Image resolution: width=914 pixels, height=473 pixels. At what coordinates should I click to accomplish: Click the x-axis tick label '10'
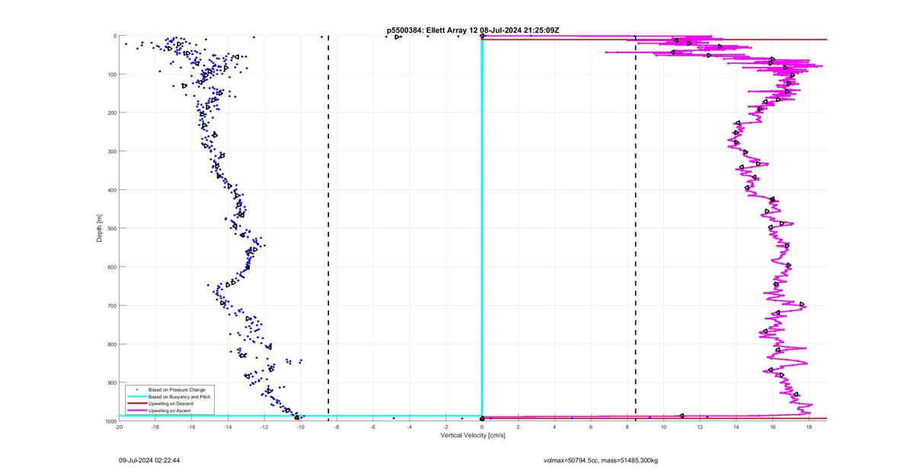point(663,427)
